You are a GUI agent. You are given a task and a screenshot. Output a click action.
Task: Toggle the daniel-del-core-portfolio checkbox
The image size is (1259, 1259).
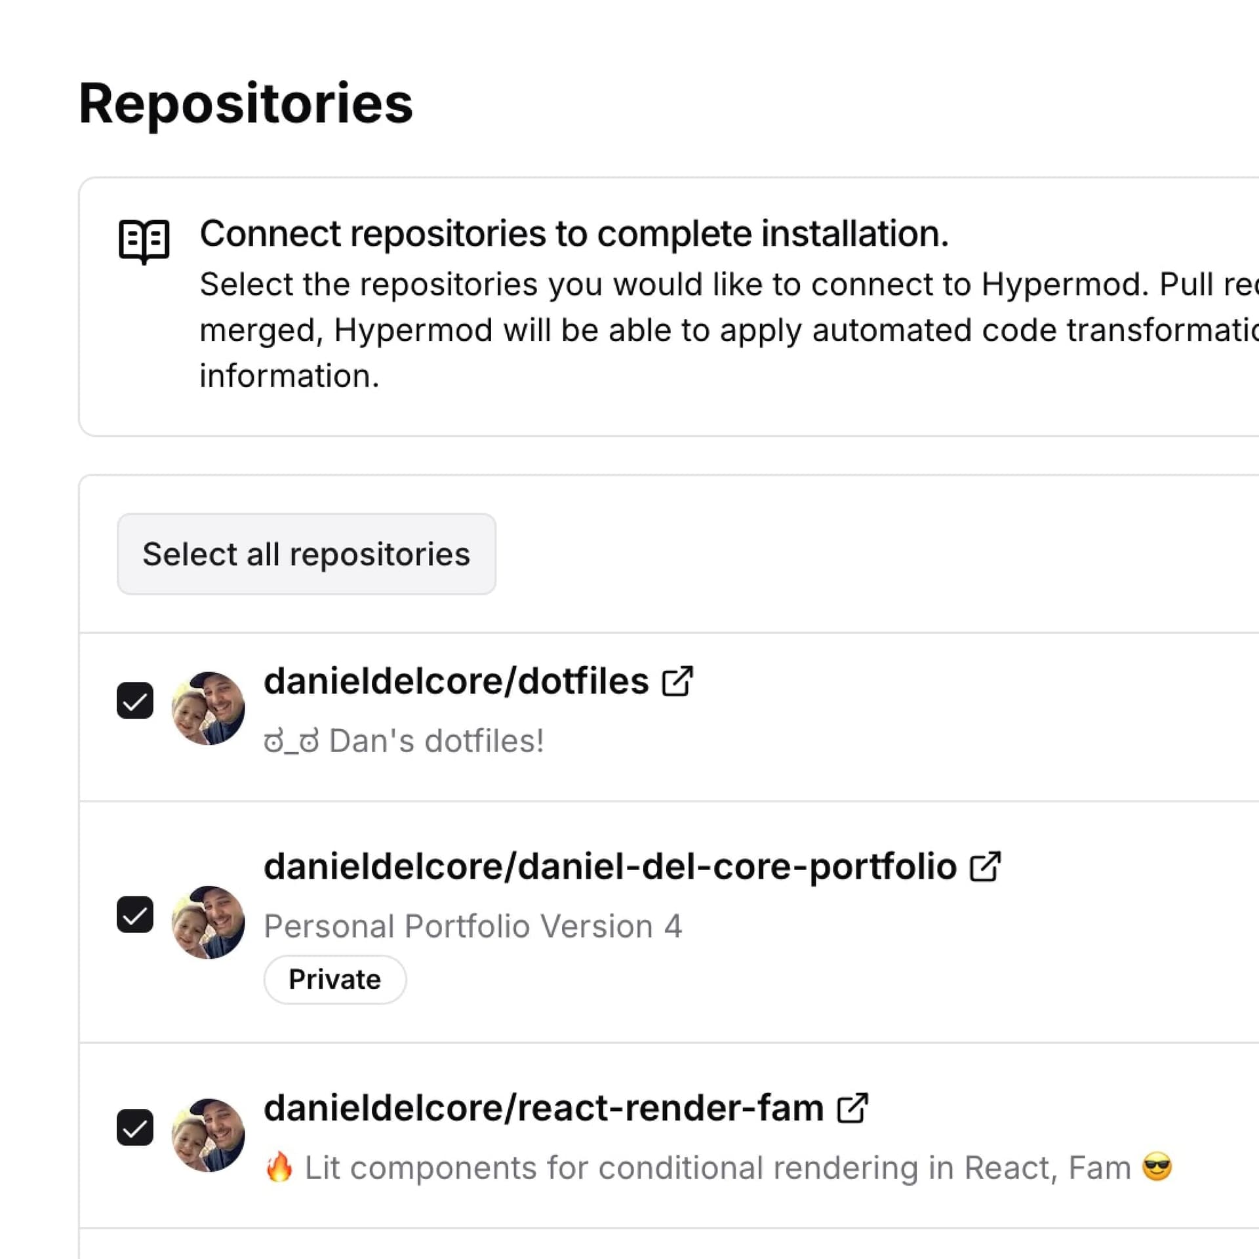point(135,915)
